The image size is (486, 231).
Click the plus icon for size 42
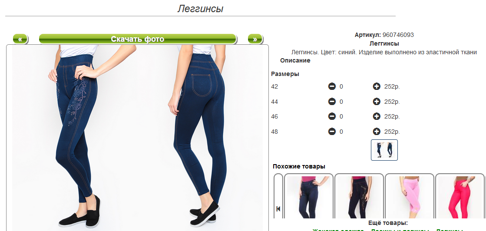tap(377, 86)
